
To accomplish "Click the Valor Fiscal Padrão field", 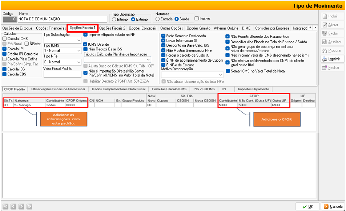I will (x=62, y=74).
